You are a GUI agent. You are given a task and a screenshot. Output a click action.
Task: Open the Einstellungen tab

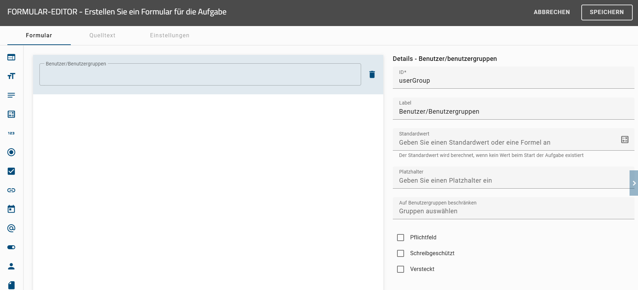169,36
